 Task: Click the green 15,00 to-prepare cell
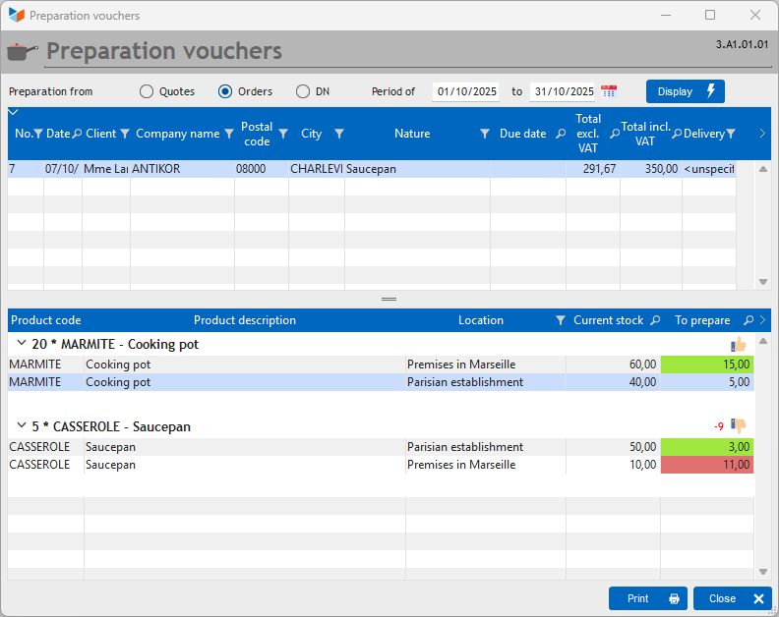click(707, 365)
